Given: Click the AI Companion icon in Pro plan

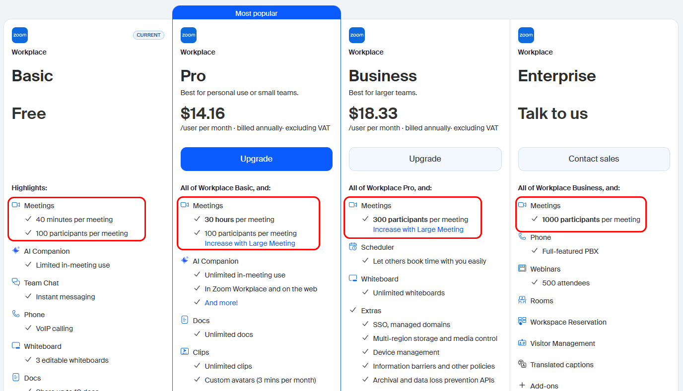Looking at the screenshot, I should (x=185, y=261).
